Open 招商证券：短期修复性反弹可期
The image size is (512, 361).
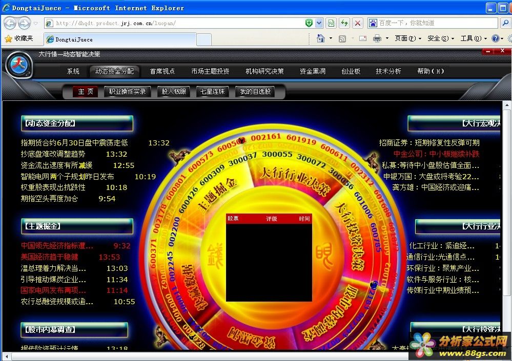coord(429,143)
